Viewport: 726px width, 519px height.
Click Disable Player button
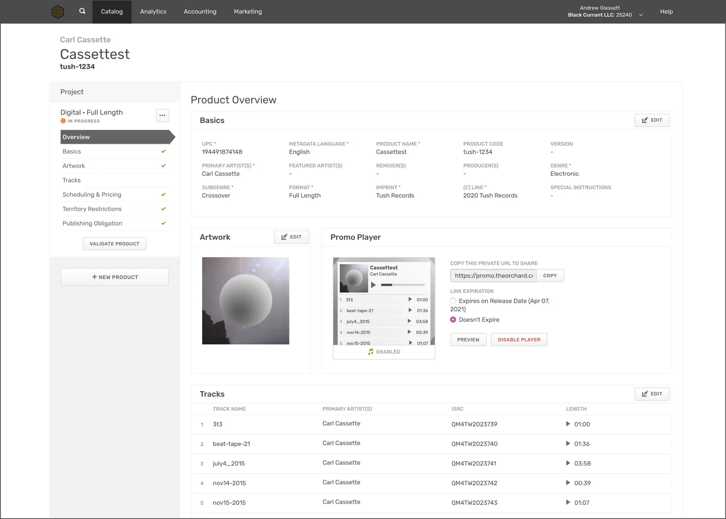click(519, 340)
